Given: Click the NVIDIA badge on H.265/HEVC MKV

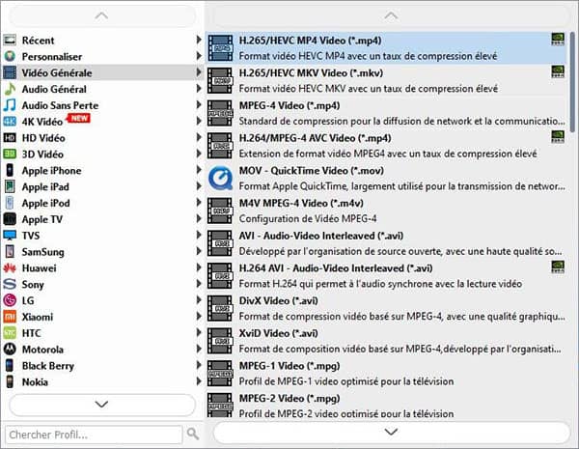Looking at the screenshot, I should (x=558, y=71).
